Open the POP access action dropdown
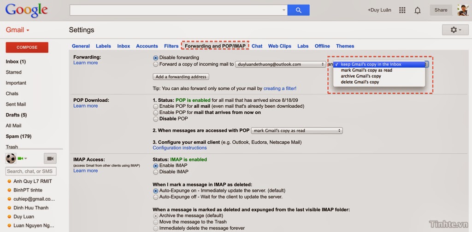 297,131
